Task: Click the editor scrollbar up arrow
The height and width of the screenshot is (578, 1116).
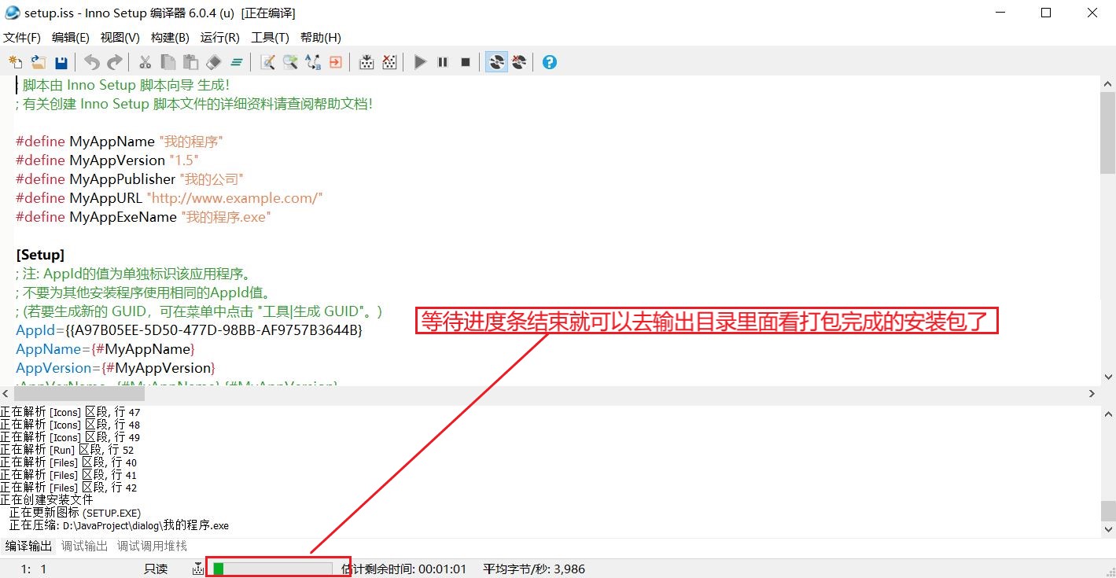Action: 1107,84
